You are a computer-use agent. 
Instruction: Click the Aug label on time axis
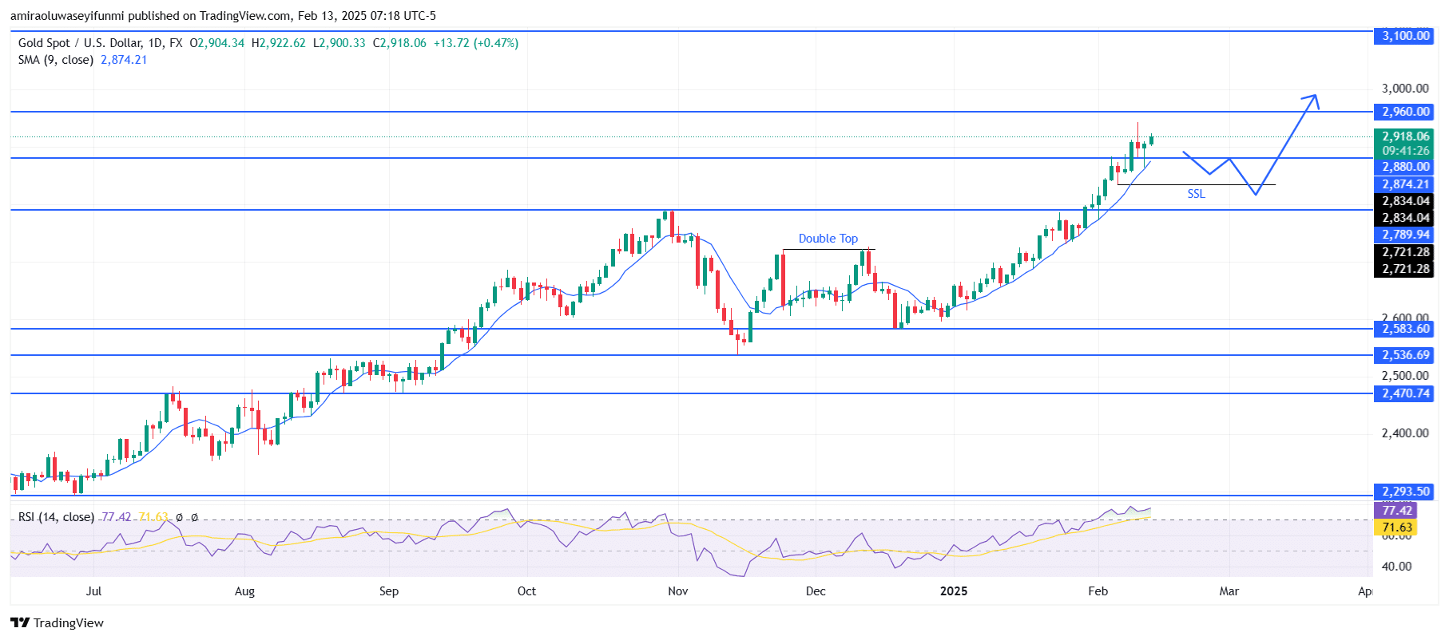tap(245, 591)
